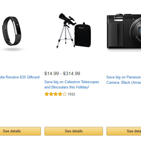Image resolution: width=141 pixels, height=141 pixels.
Task: Click the $14.99 - $314.99 price range
Action: (x=62, y=74)
